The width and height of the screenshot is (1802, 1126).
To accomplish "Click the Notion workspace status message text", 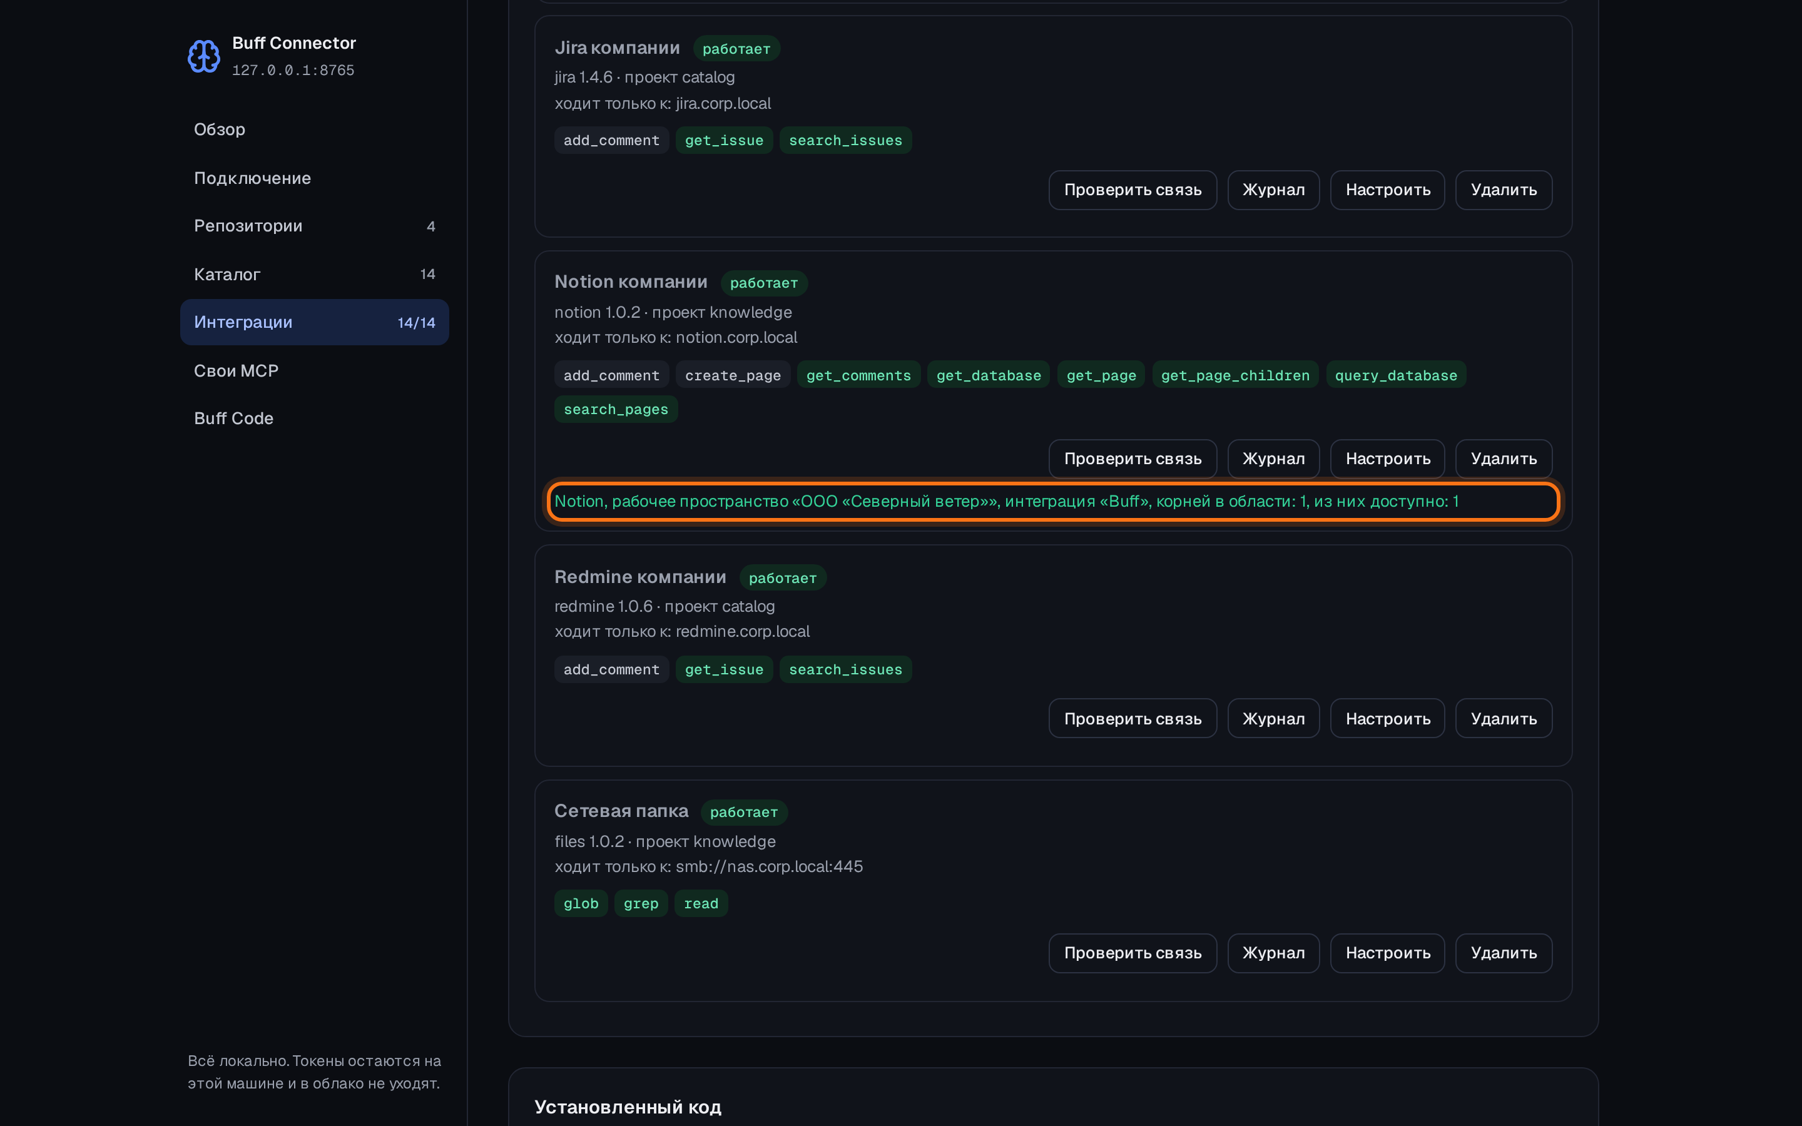I will (1006, 501).
